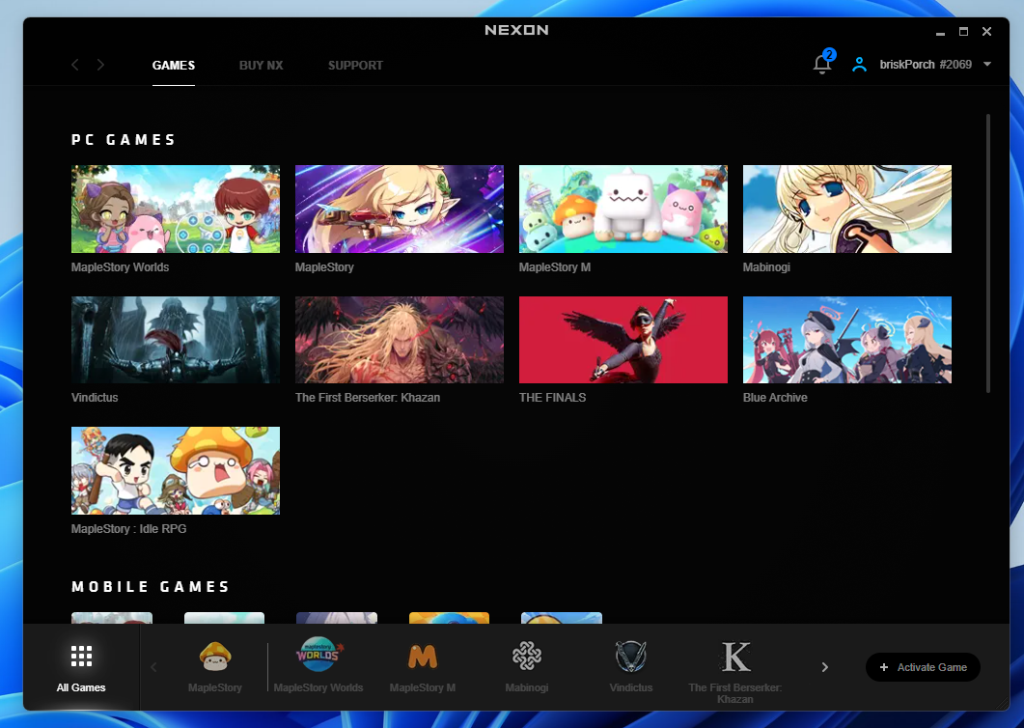Switch to the SUPPORT tab

[355, 66]
